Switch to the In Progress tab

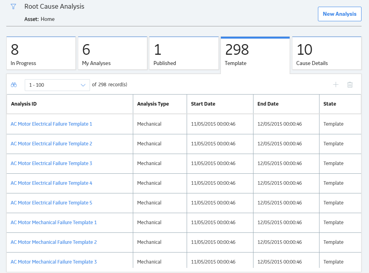click(41, 53)
